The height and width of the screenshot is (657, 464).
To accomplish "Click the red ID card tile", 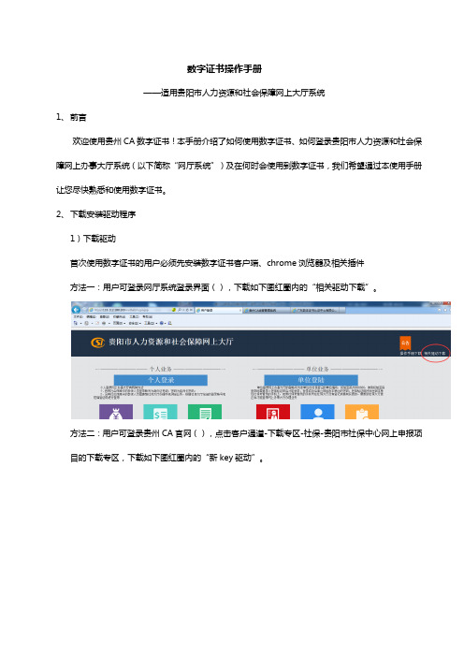I will pos(273,412).
